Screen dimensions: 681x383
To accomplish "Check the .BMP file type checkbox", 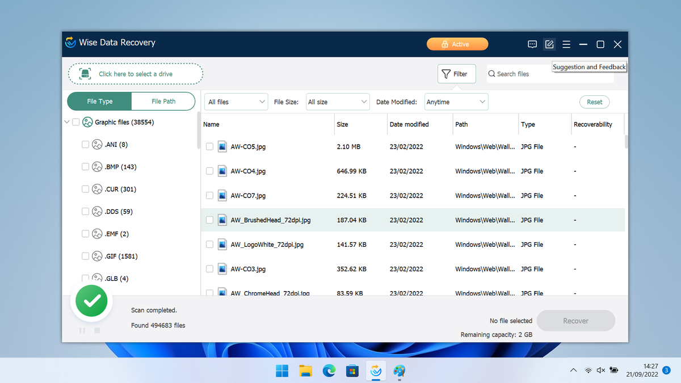I will pyautogui.click(x=85, y=166).
